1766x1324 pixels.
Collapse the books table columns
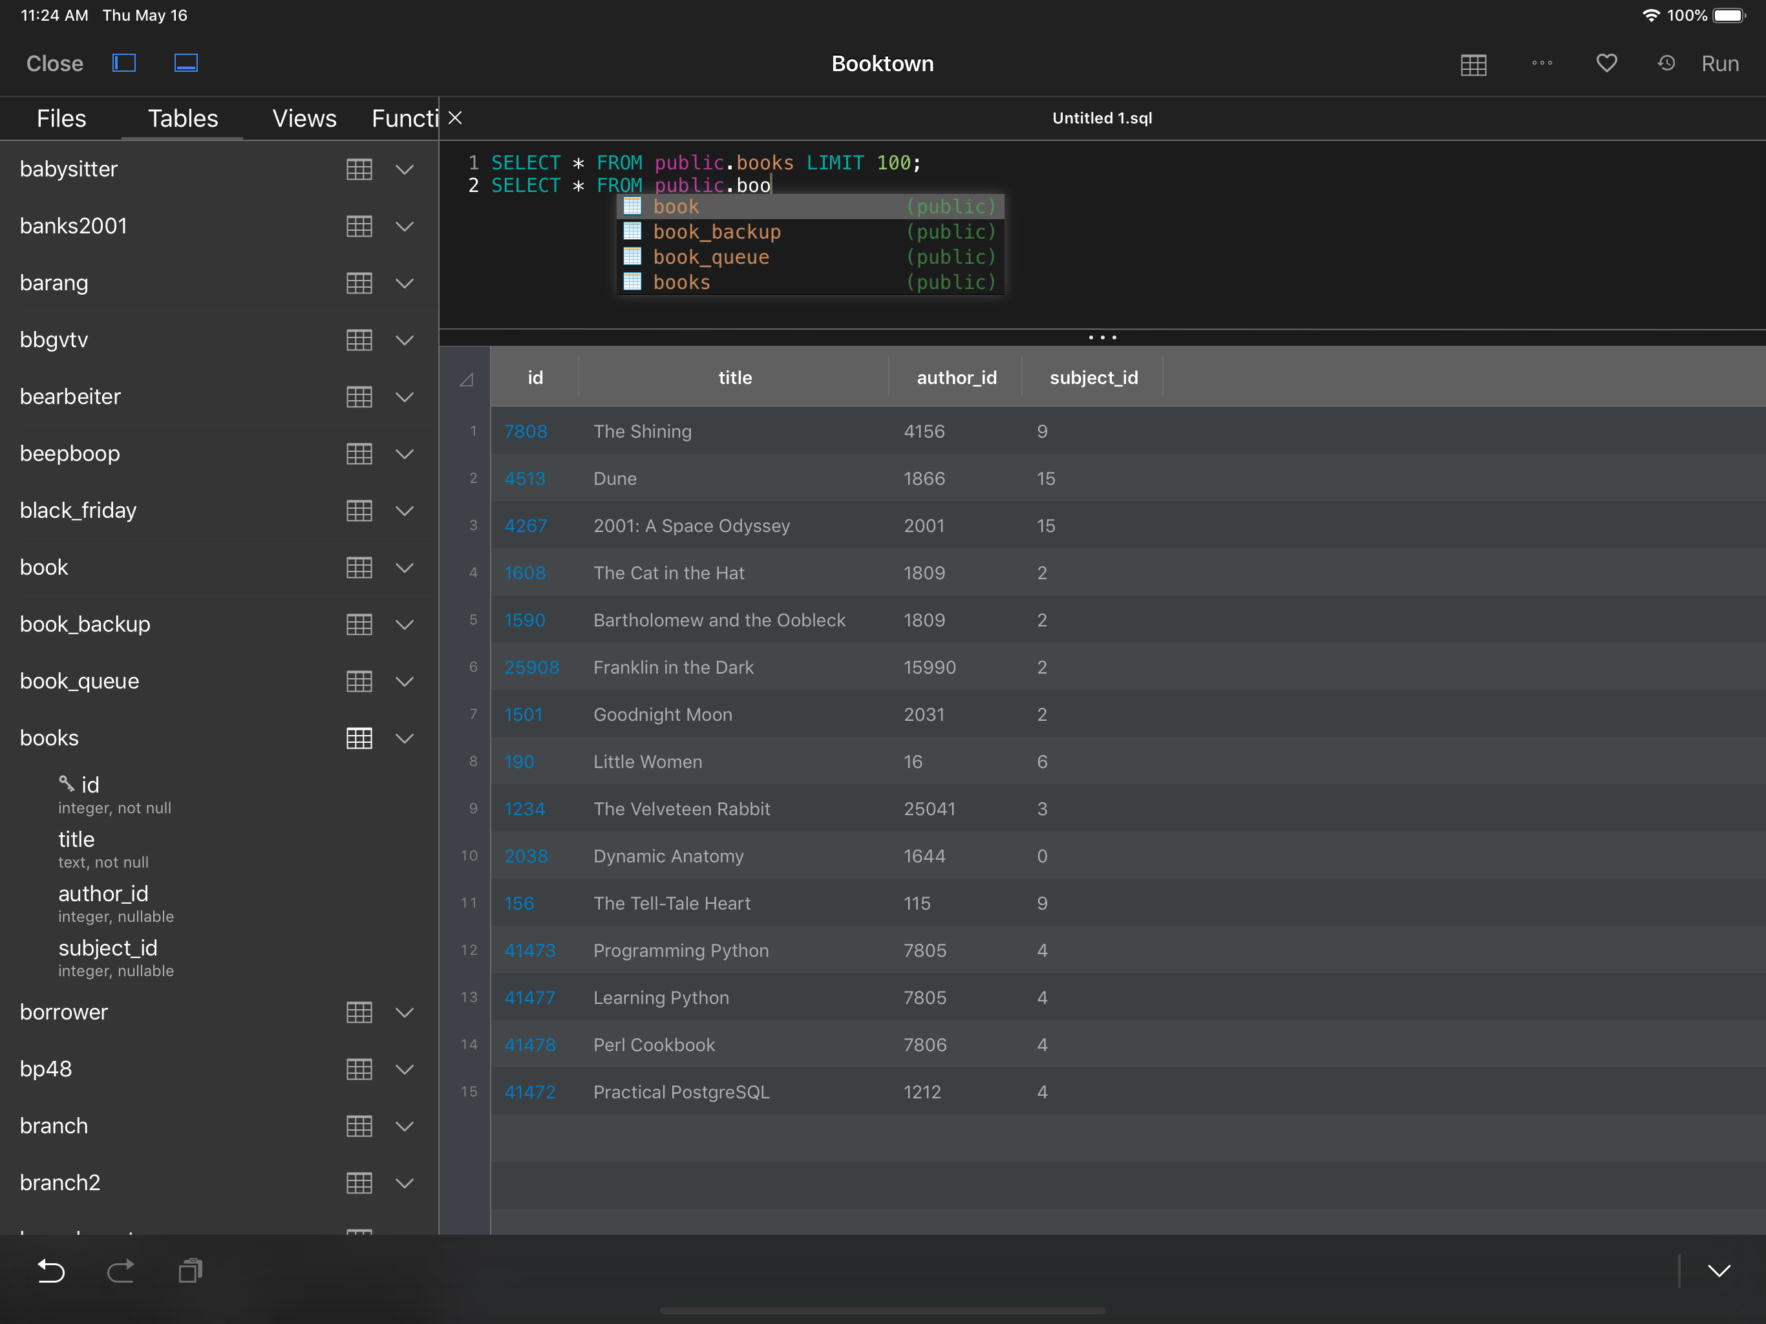405,739
